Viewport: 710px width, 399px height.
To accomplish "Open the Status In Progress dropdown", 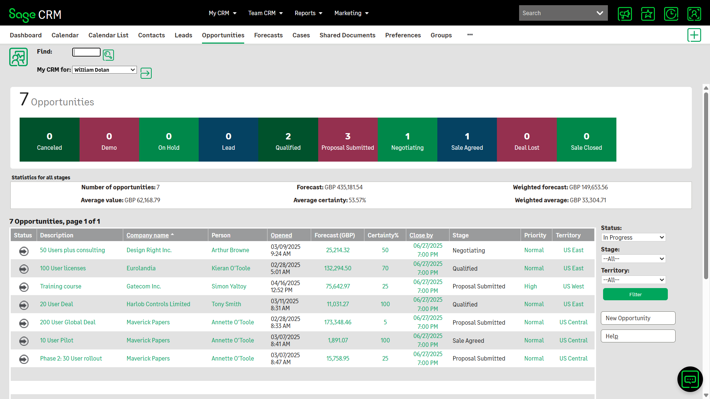I will click(x=633, y=237).
